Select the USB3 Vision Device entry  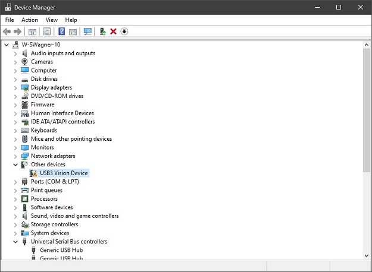68,173
